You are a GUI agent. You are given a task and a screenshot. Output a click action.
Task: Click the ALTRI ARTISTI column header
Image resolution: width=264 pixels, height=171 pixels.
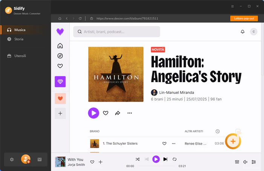[x=194, y=131]
